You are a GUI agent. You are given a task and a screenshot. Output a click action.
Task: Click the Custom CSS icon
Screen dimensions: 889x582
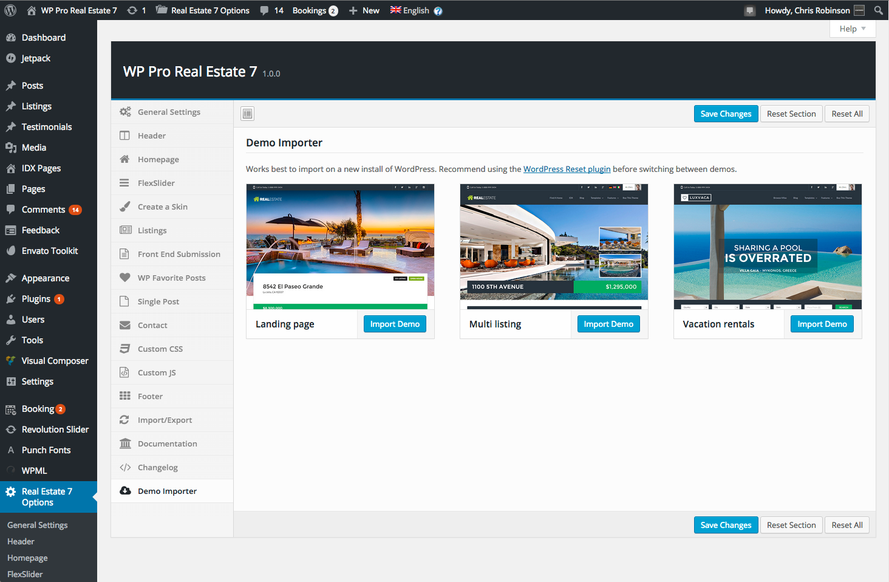[x=124, y=349]
